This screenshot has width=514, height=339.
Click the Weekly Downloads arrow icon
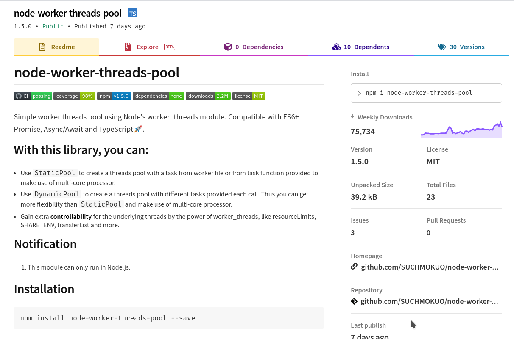[x=352, y=117]
